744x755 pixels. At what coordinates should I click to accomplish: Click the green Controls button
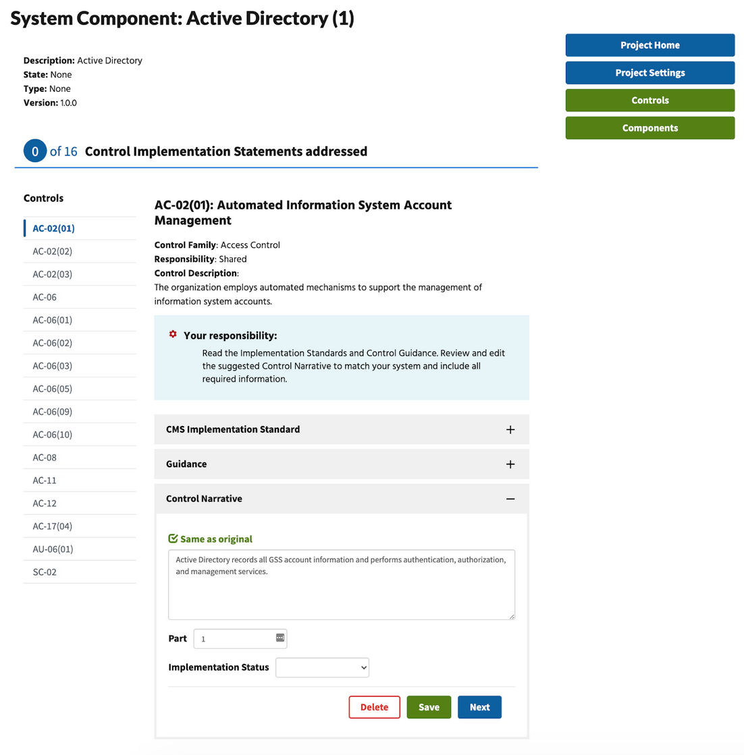[x=649, y=101]
